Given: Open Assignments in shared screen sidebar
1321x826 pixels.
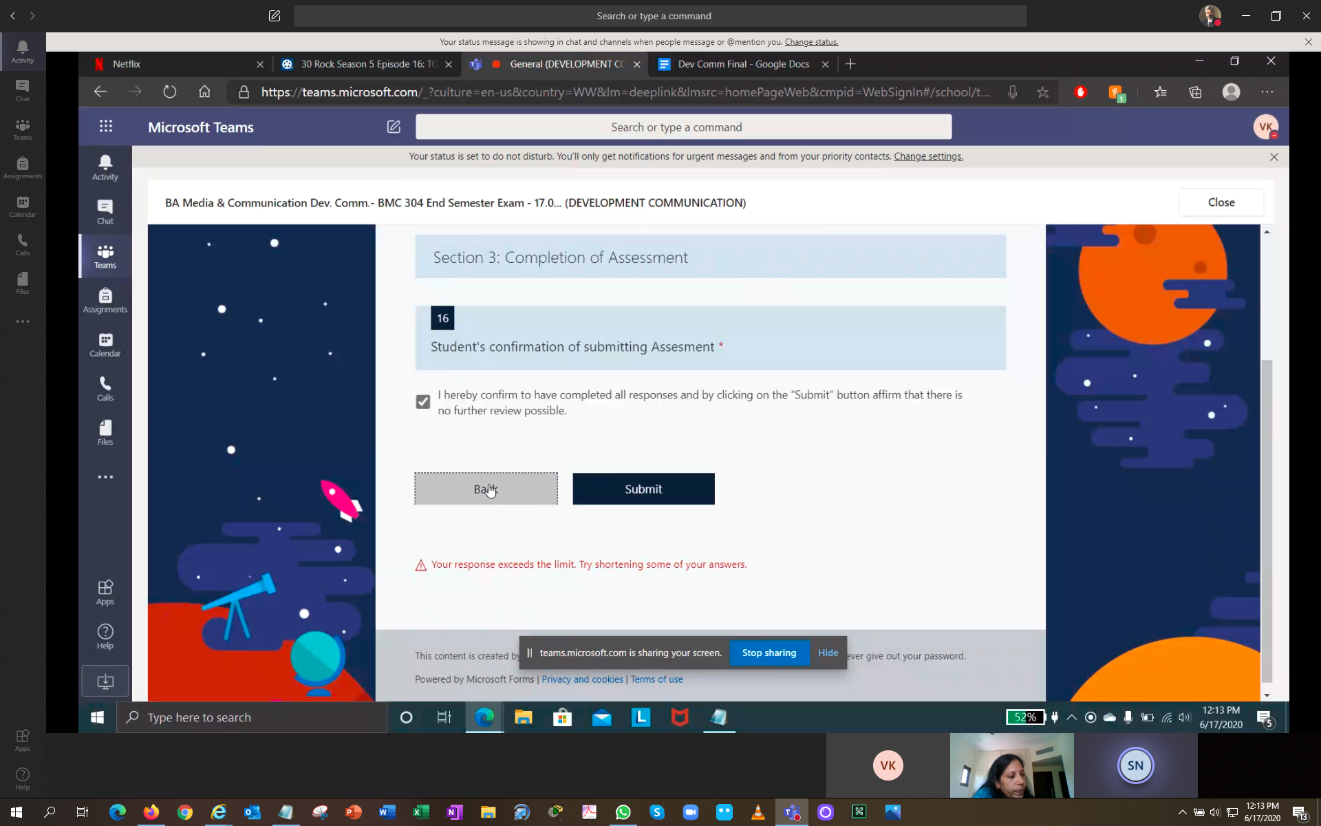Looking at the screenshot, I should 105,301.
